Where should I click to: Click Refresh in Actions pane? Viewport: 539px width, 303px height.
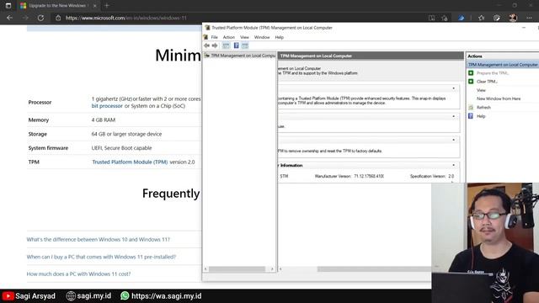click(483, 107)
